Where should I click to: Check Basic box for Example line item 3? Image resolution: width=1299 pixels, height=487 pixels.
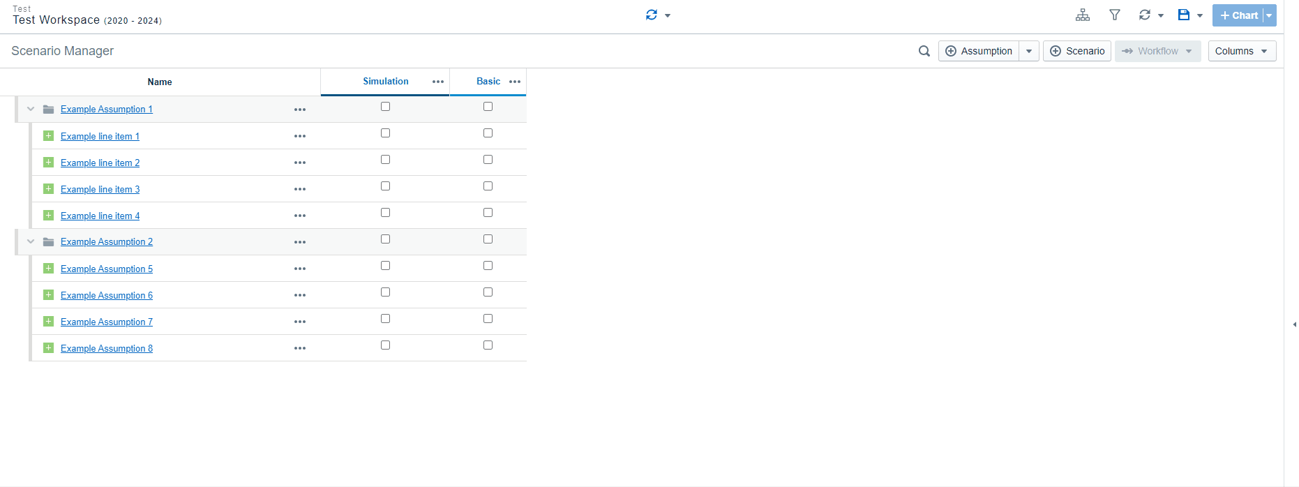[488, 186]
